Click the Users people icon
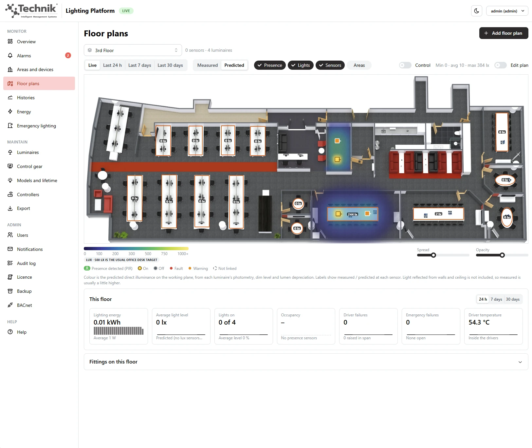The width and height of the screenshot is (532, 448). coord(10,235)
